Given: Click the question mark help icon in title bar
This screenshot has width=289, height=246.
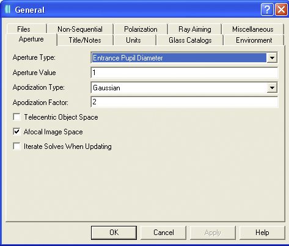Looking at the screenshot, I should coord(267,9).
